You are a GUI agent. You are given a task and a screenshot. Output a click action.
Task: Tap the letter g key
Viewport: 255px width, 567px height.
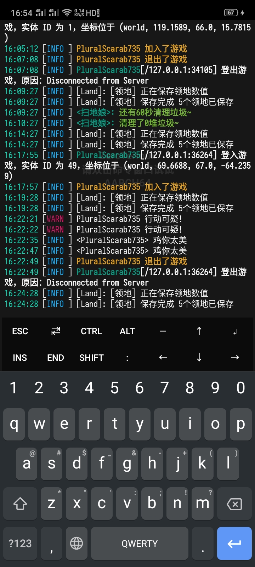point(127,464)
